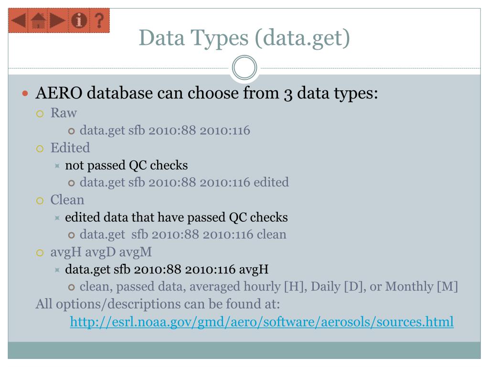Advance with the forward arrow icon
The image size is (489, 367).
[57, 21]
